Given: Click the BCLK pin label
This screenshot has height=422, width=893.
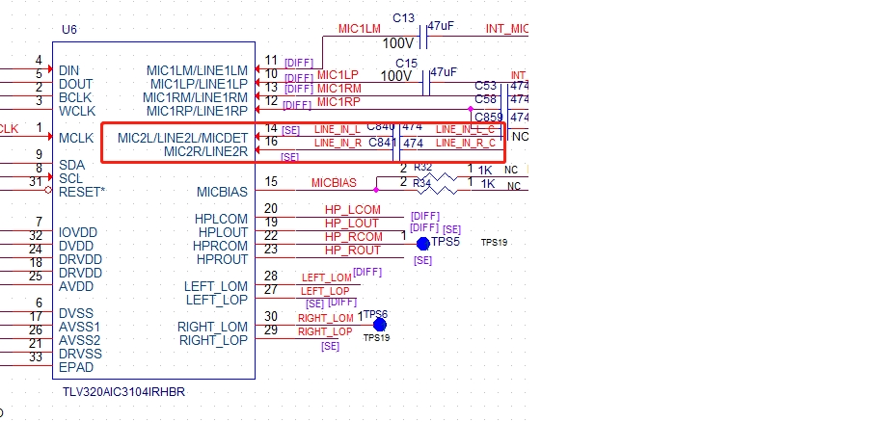Looking at the screenshot, I should (x=75, y=98).
